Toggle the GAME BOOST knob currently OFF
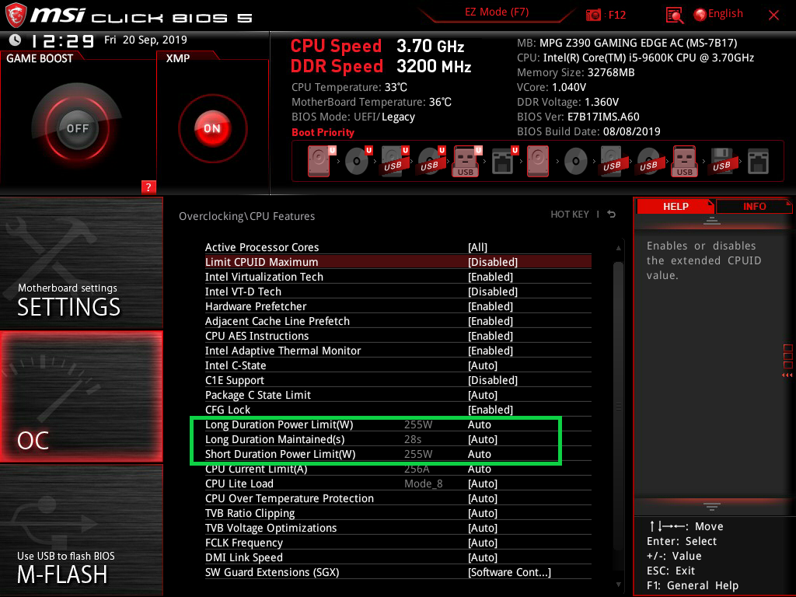The height and width of the screenshot is (597, 796). tap(77, 128)
